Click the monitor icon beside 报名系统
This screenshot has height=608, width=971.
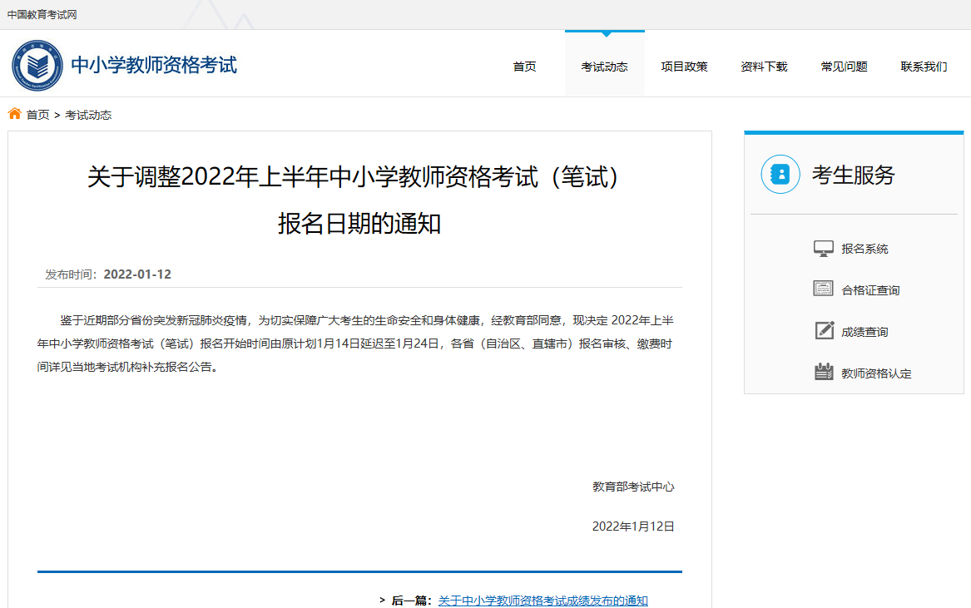(x=823, y=249)
